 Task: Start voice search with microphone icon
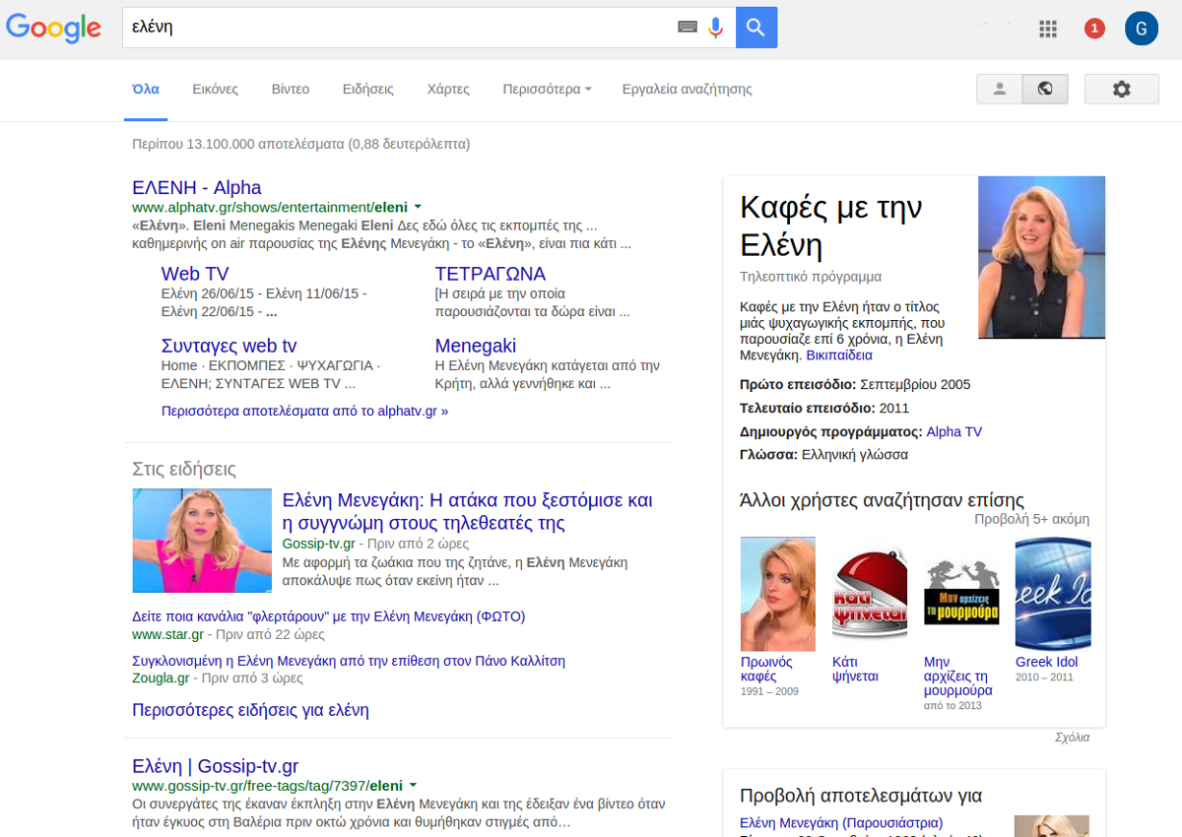716,28
